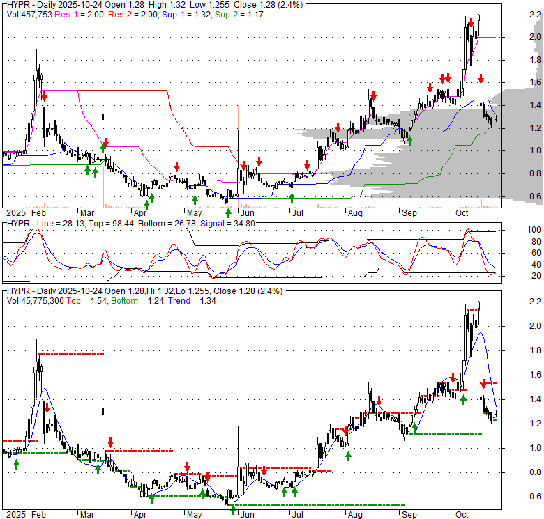Select the blue 'Trend = 1.34' label

click(192, 301)
